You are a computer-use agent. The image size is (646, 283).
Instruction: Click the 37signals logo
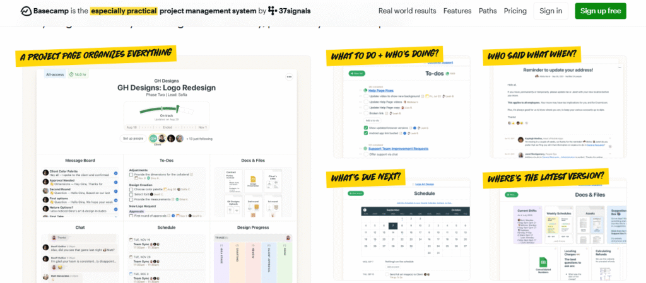coord(289,11)
